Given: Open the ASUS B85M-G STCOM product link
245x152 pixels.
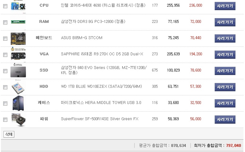Looking at the screenshot, I should (x=82, y=38).
